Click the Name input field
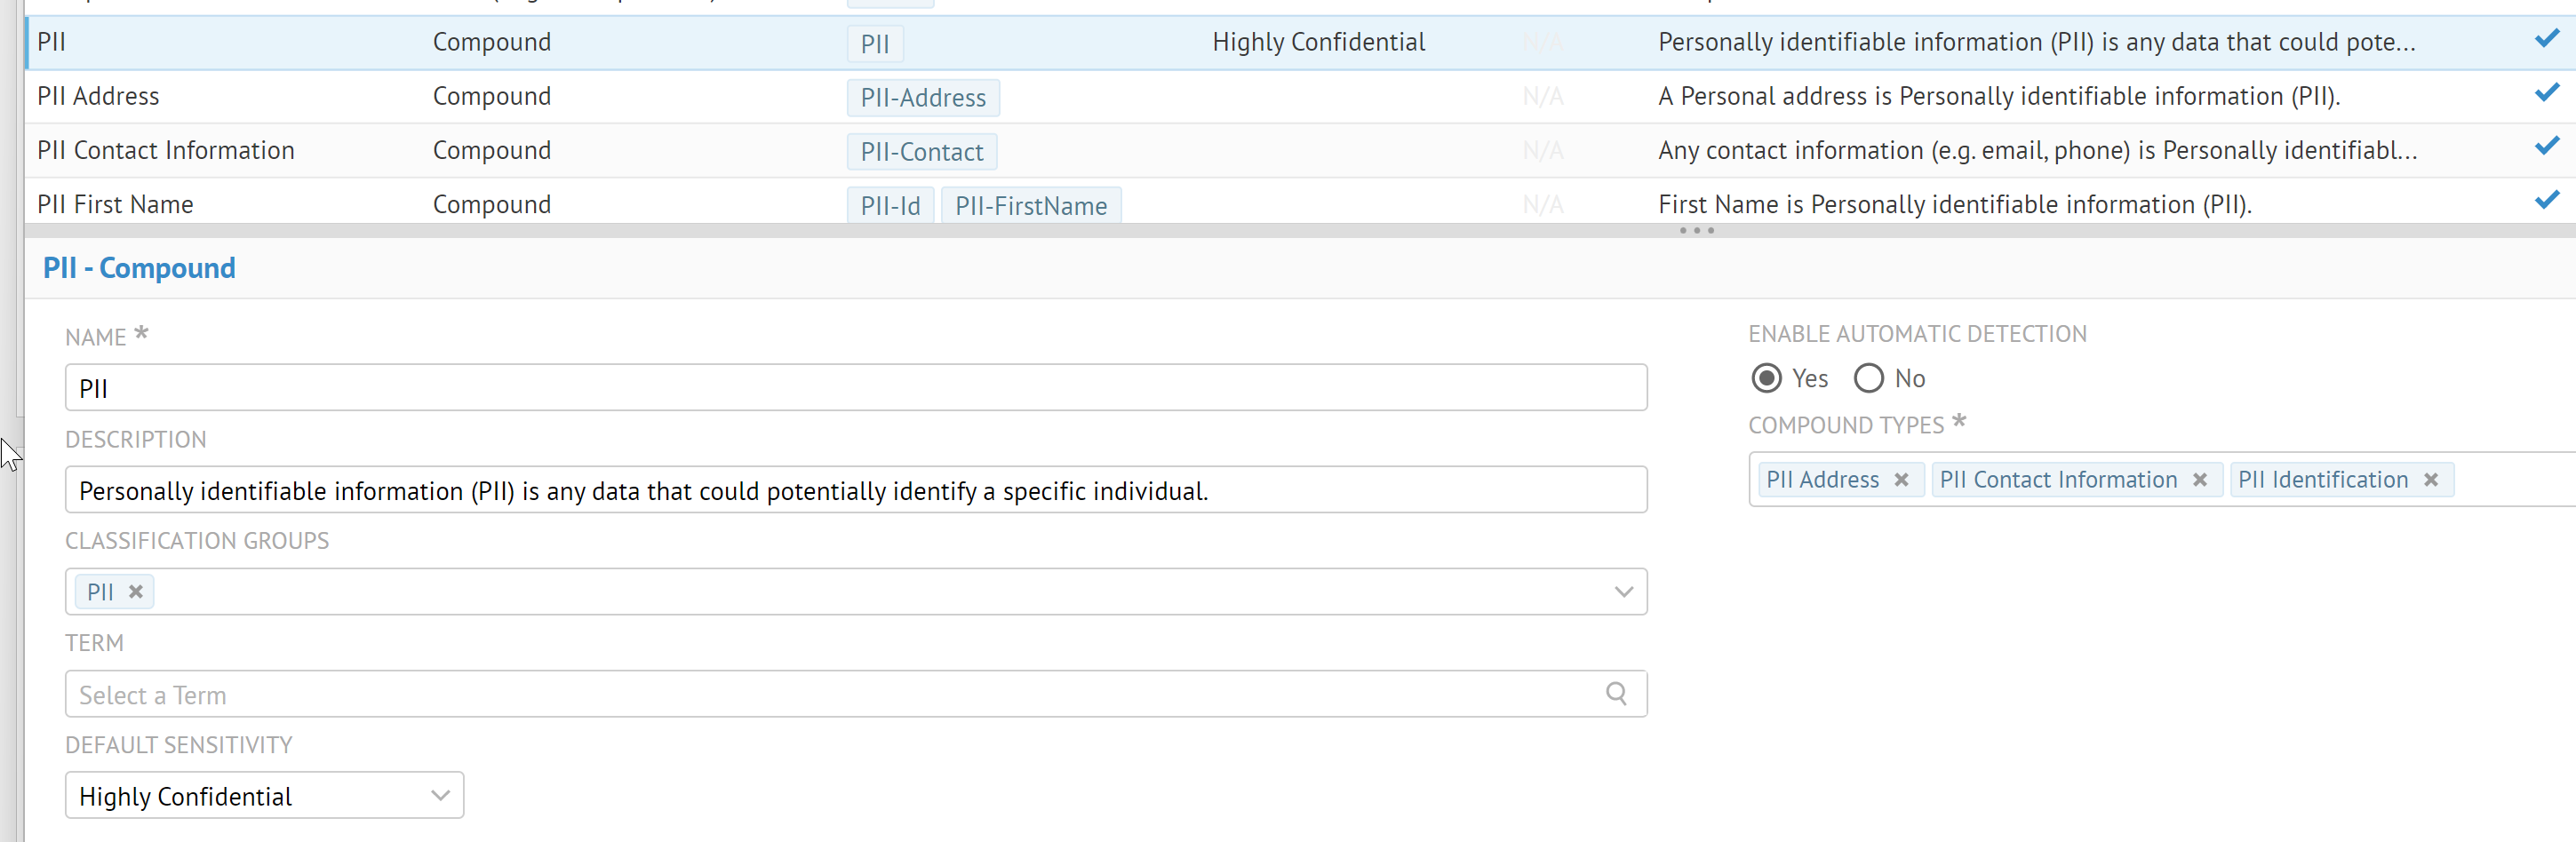This screenshot has height=842, width=2576. (855, 388)
